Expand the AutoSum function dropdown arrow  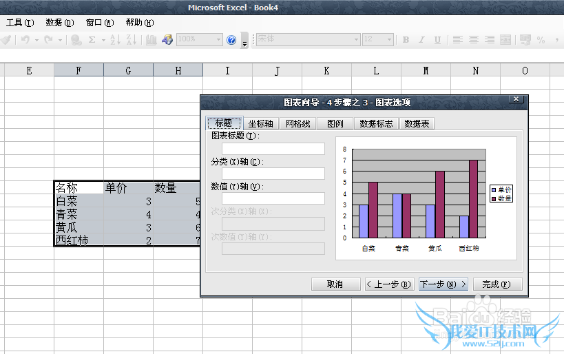pyautogui.click(x=103, y=40)
